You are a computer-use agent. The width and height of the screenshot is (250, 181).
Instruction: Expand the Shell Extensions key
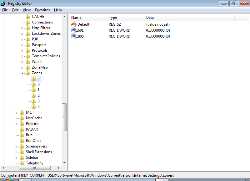17,152
